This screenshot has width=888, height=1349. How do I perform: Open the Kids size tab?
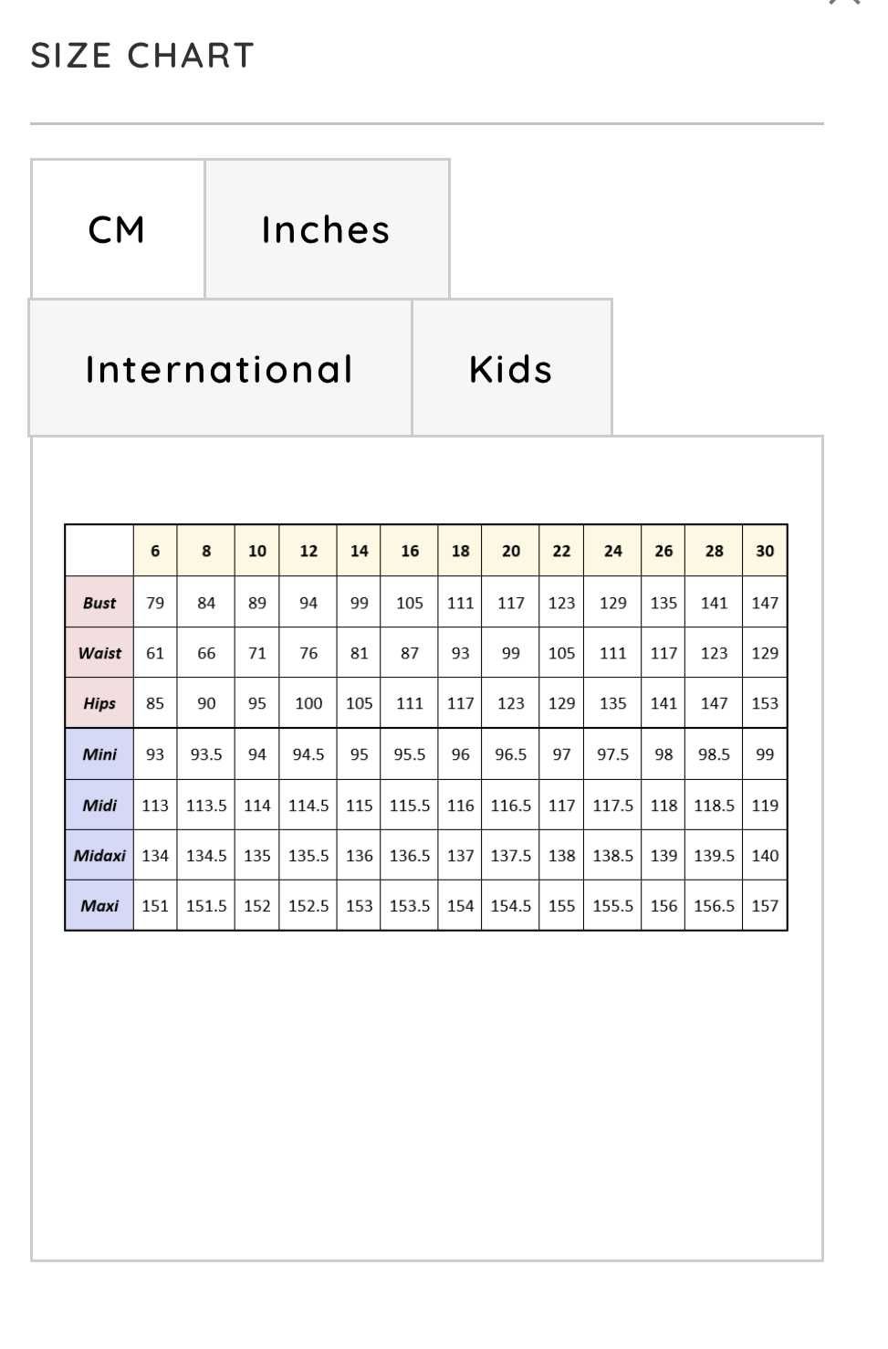(x=512, y=368)
